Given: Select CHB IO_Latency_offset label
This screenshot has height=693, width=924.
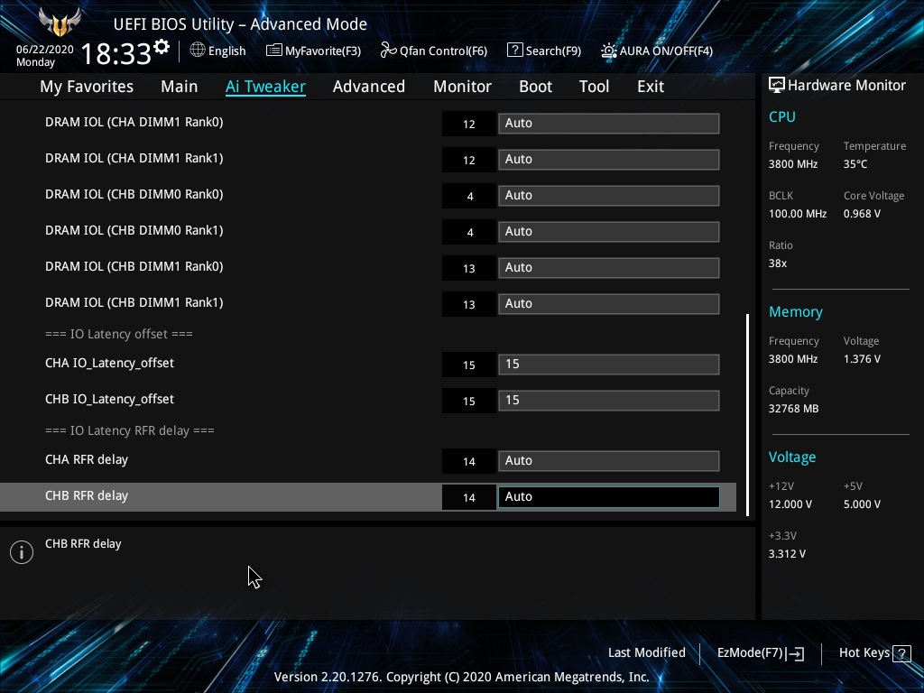Looking at the screenshot, I should (x=109, y=399).
